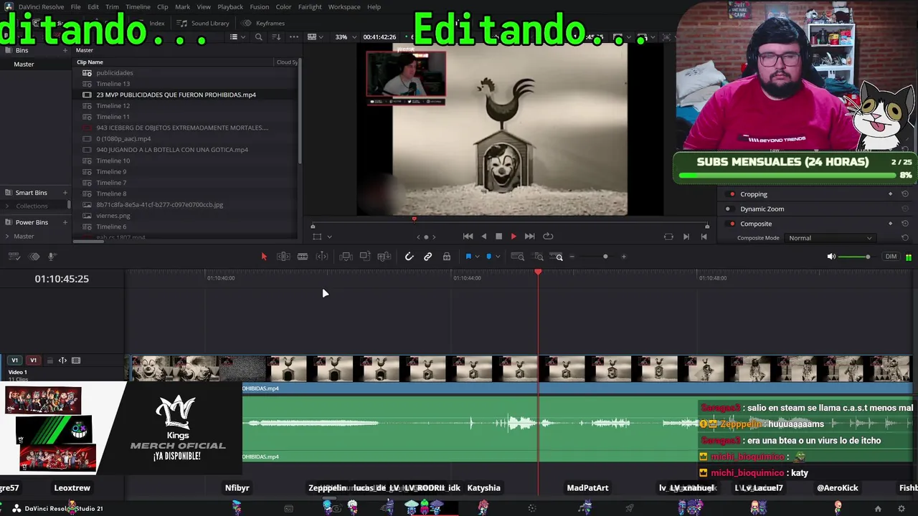
Task: Move the red timeline playhead handle
Action: click(x=539, y=272)
